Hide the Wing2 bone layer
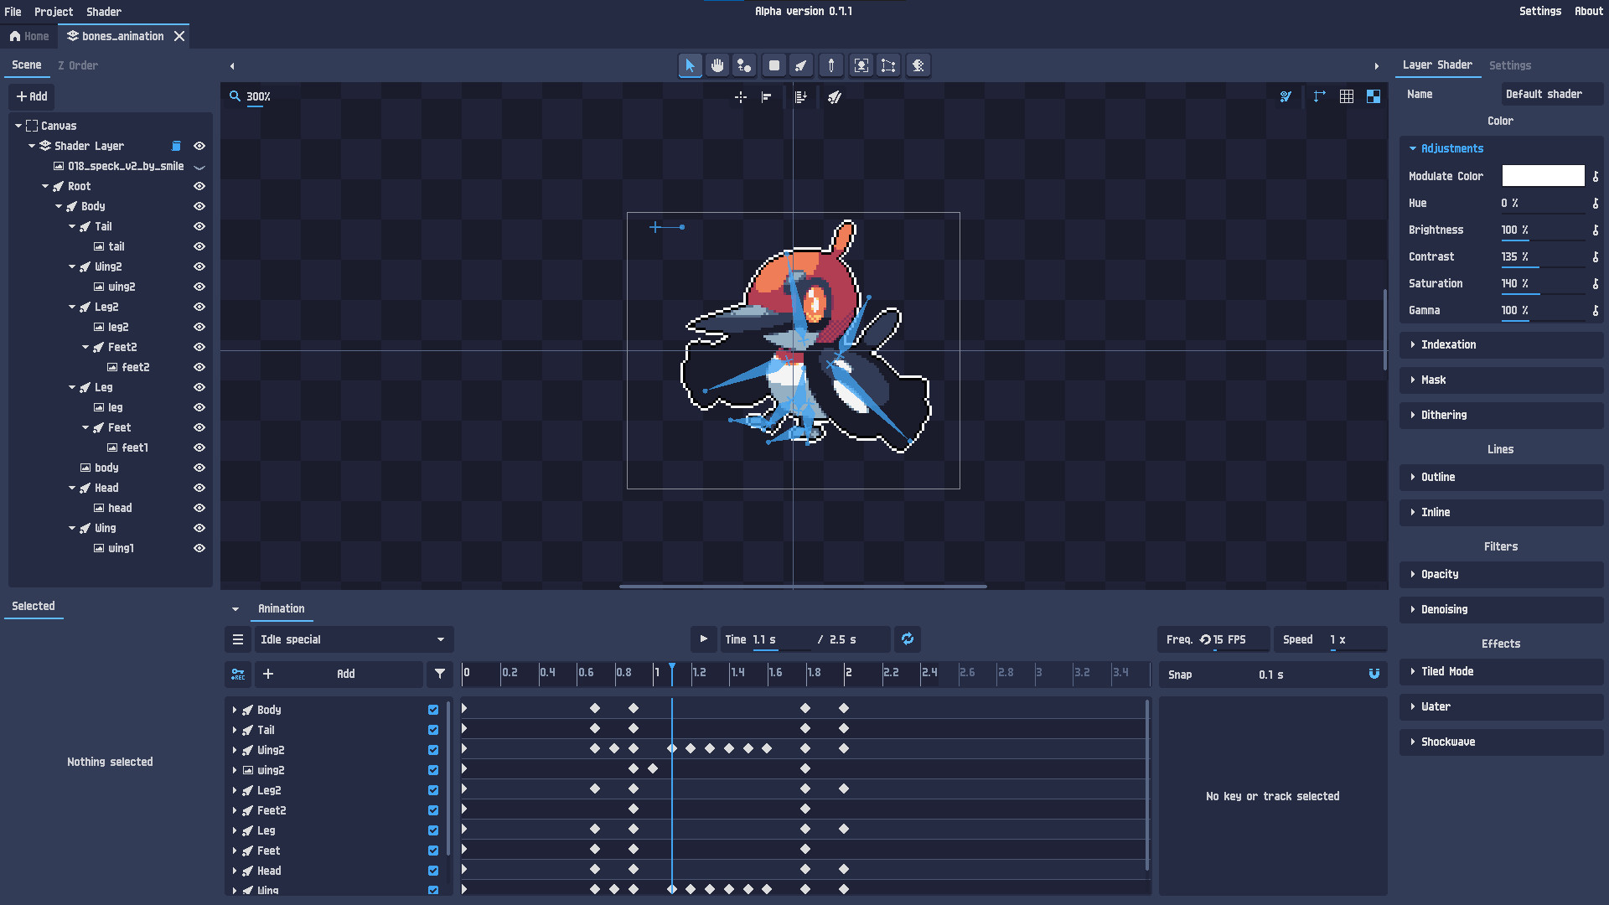The height and width of the screenshot is (905, 1609). point(199,266)
